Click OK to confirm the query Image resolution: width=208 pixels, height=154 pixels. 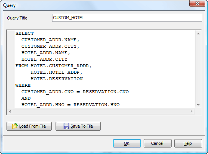tap(127, 143)
